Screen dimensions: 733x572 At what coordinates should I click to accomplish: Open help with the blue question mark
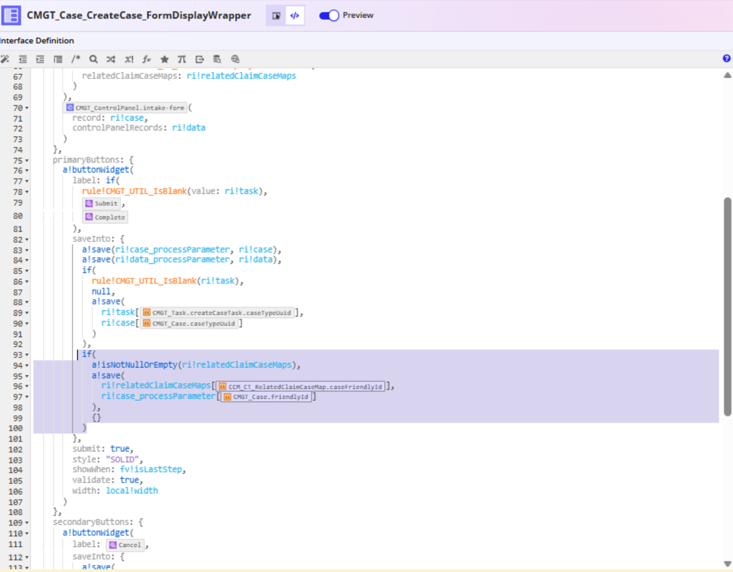[x=726, y=58]
